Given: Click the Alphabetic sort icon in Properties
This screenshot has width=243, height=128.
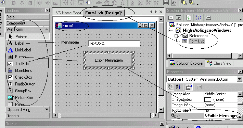Looking at the screenshot, I should point(178,87).
